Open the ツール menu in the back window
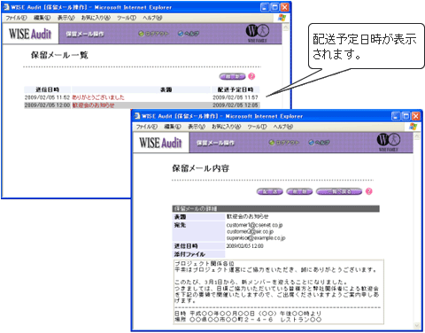The height and width of the screenshot is (333, 425). [x=127, y=18]
